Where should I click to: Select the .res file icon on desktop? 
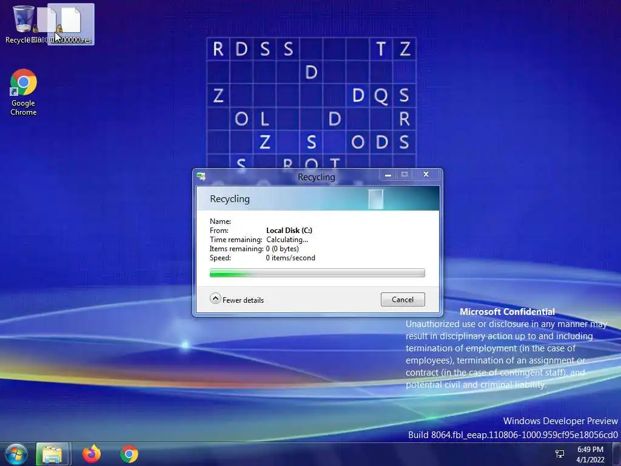71,24
